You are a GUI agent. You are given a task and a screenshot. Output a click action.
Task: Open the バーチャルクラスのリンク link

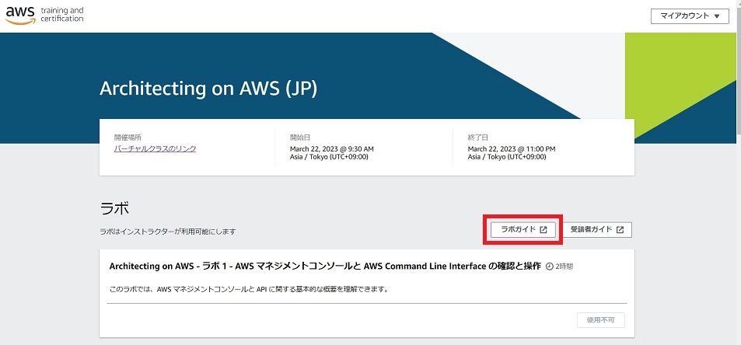155,148
